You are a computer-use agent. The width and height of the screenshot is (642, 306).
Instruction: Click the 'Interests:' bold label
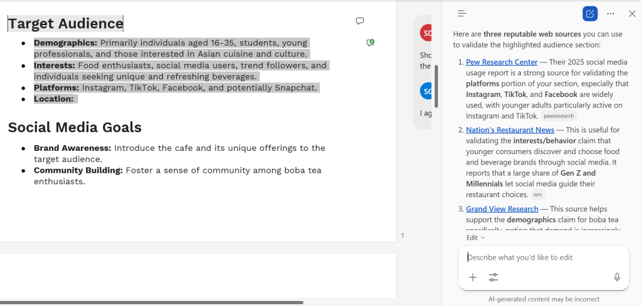tap(55, 65)
